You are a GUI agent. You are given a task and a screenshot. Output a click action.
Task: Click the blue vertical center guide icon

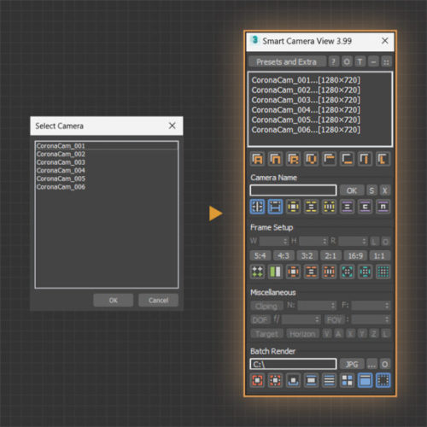click(257, 207)
